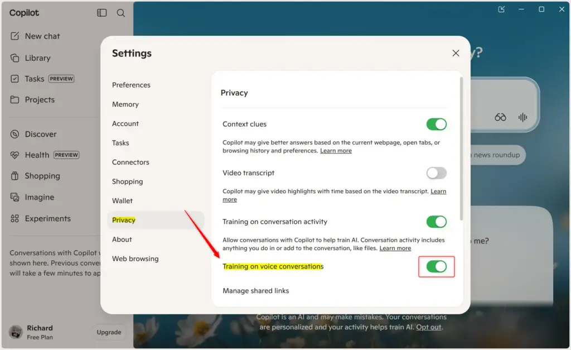Click Richard's profile avatar

tap(16, 332)
